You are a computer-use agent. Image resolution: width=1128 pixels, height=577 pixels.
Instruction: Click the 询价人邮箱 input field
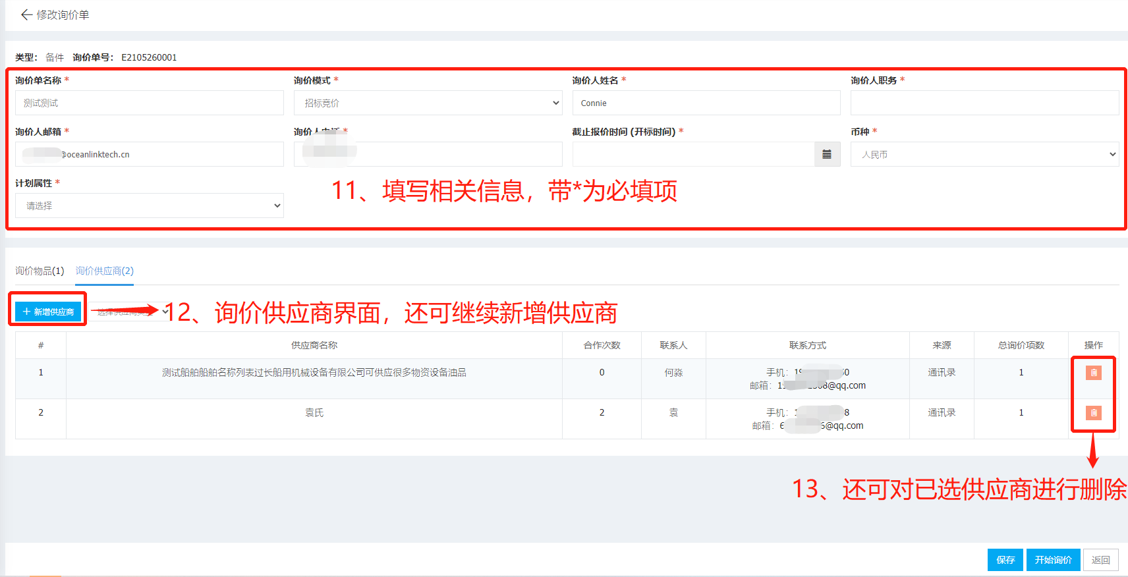(x=150, y=154)
